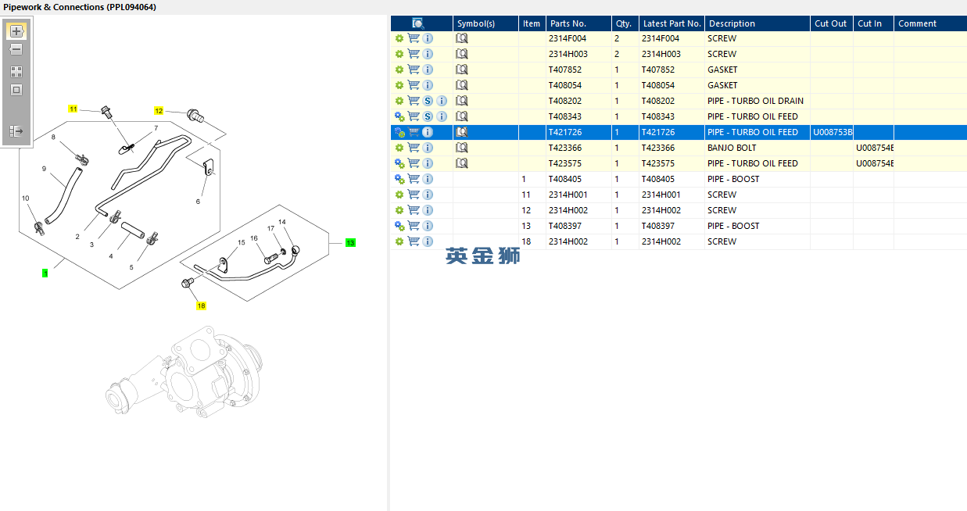Click the Cut Out column header
This screenshot has height=511, width=967.
[831, 23]
